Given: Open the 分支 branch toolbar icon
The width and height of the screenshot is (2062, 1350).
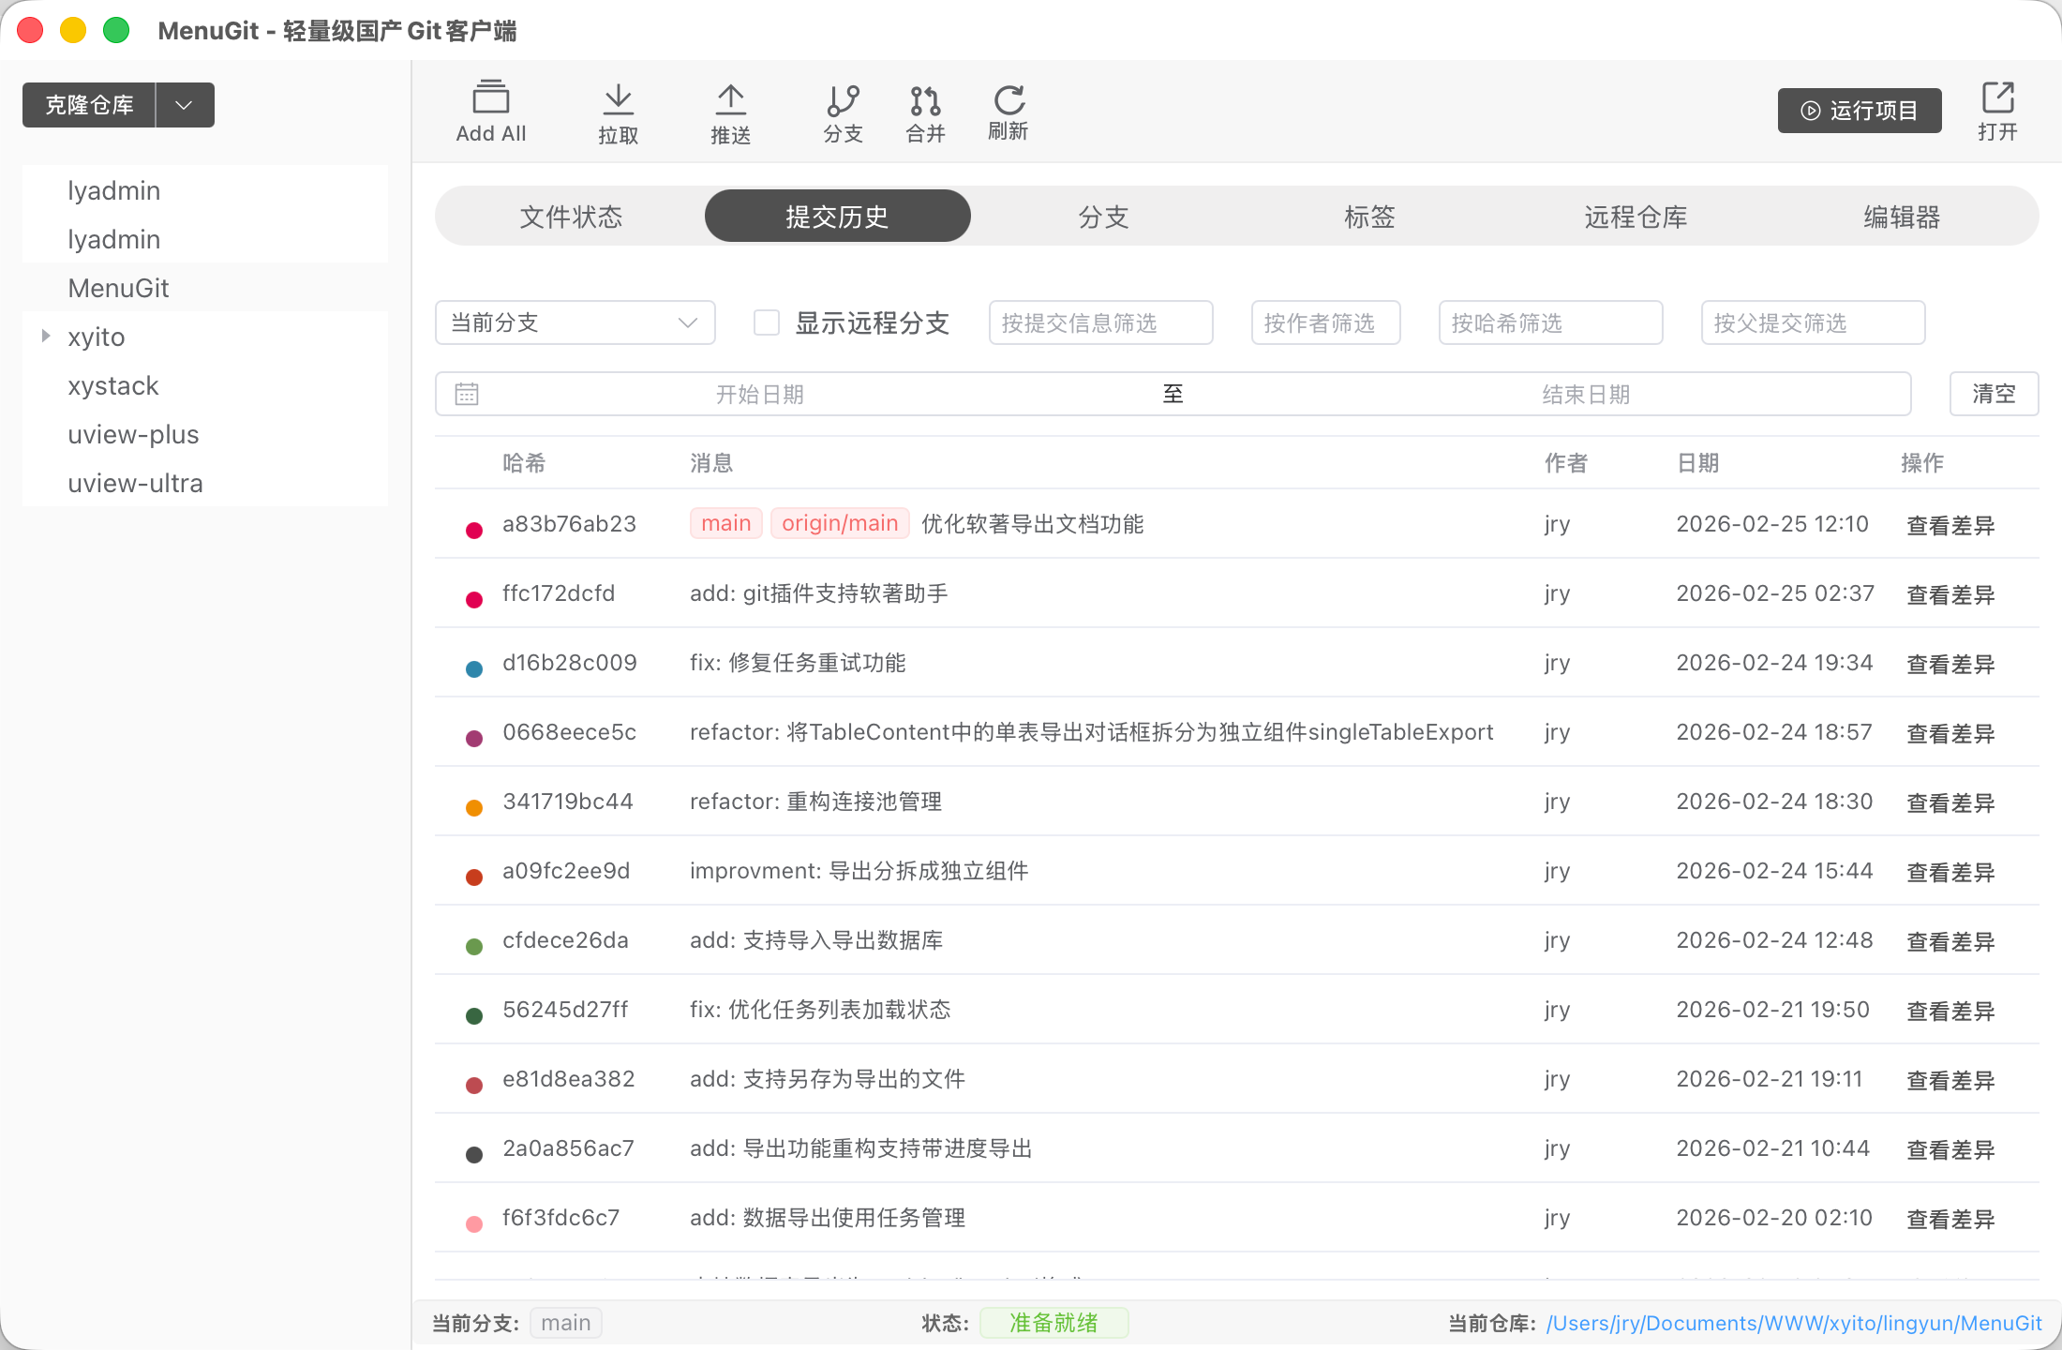Looking at the screenshot, I should coord(843,100).
